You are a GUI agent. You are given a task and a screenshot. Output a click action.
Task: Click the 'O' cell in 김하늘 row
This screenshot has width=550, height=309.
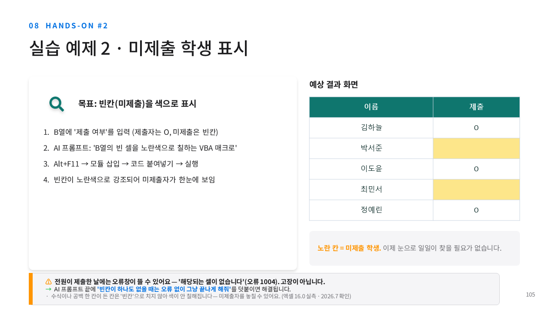(x=477, y=127)
